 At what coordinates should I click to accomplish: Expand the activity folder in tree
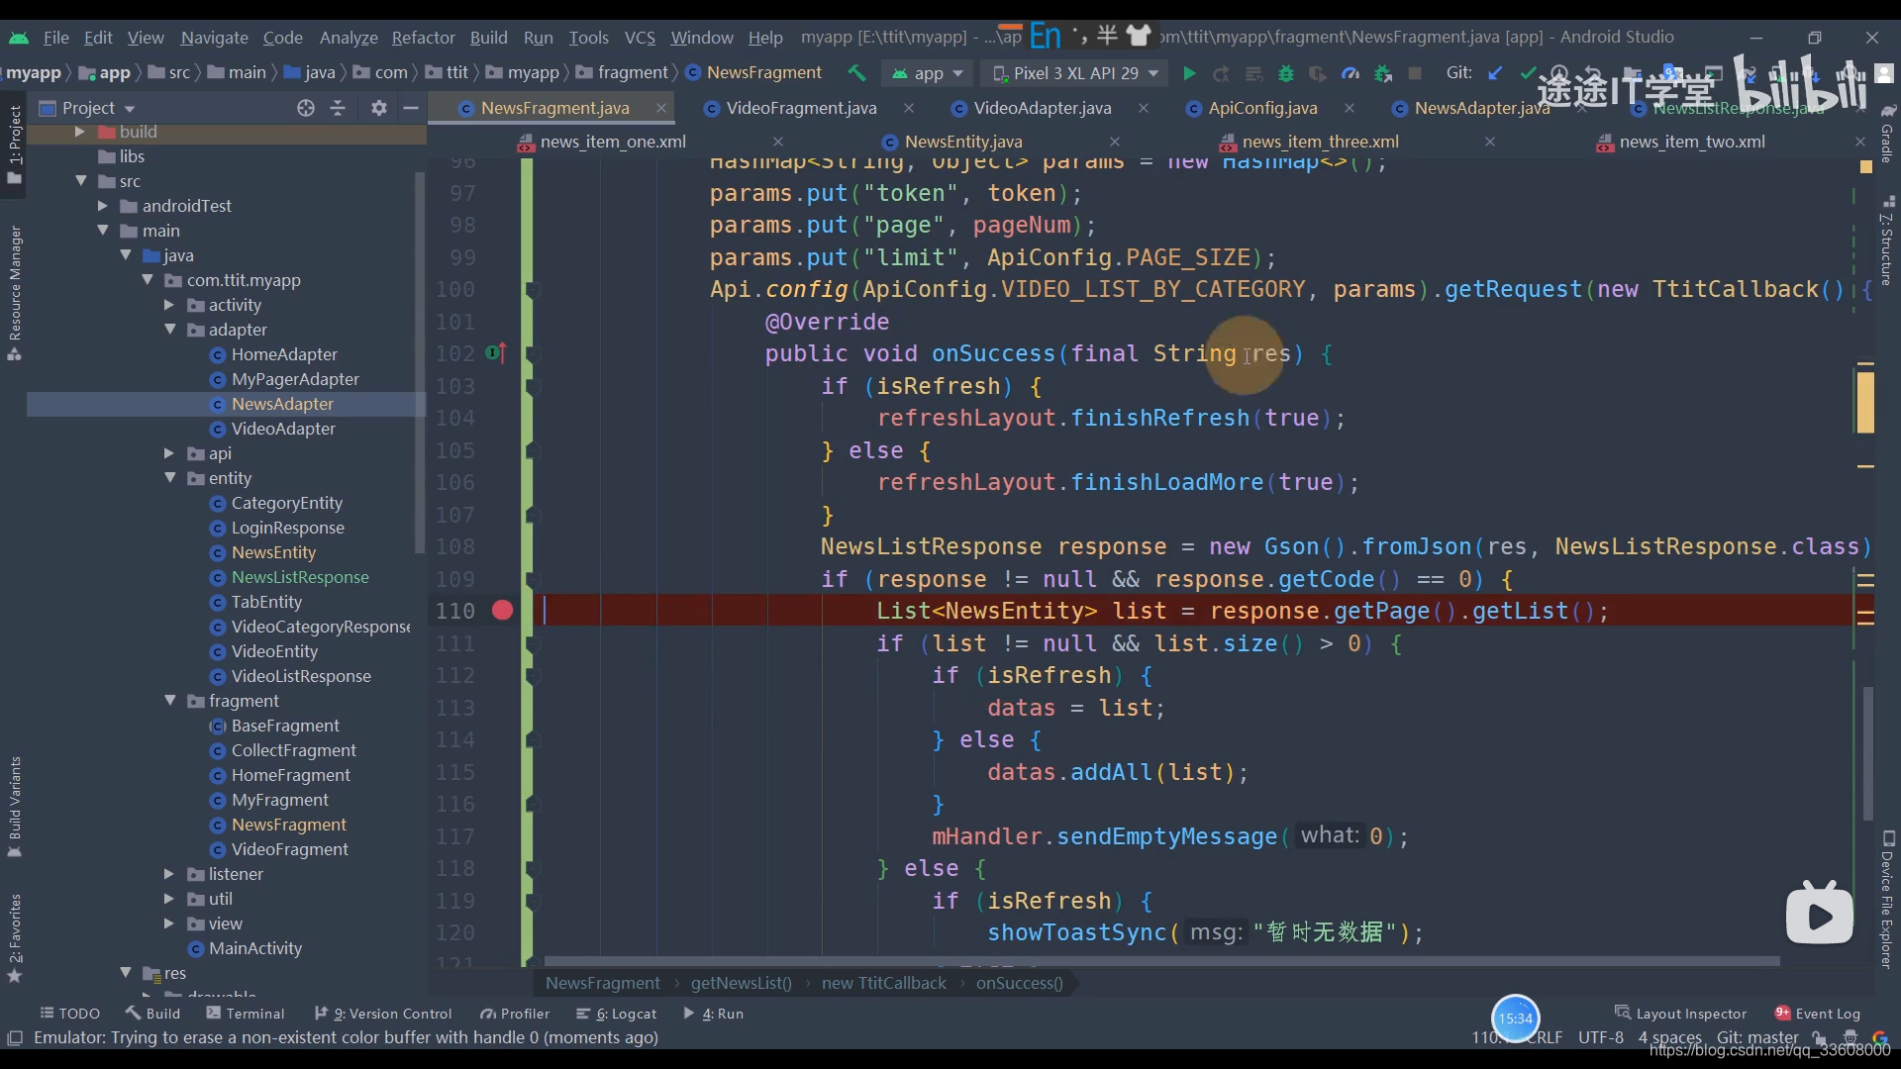(169, 305)
